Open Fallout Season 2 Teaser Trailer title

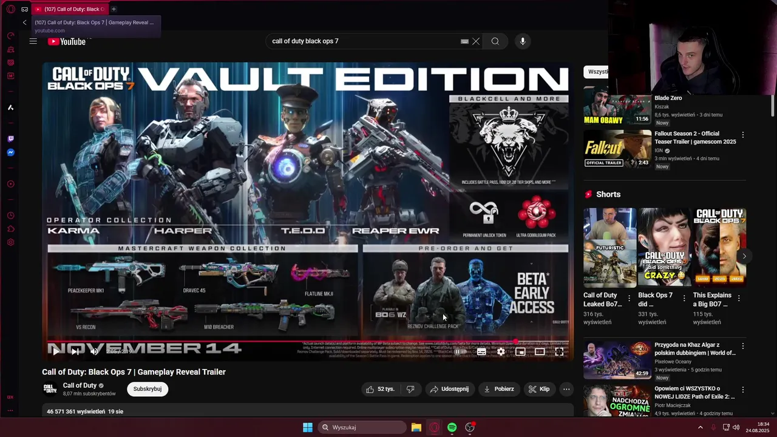coord(695,137)
